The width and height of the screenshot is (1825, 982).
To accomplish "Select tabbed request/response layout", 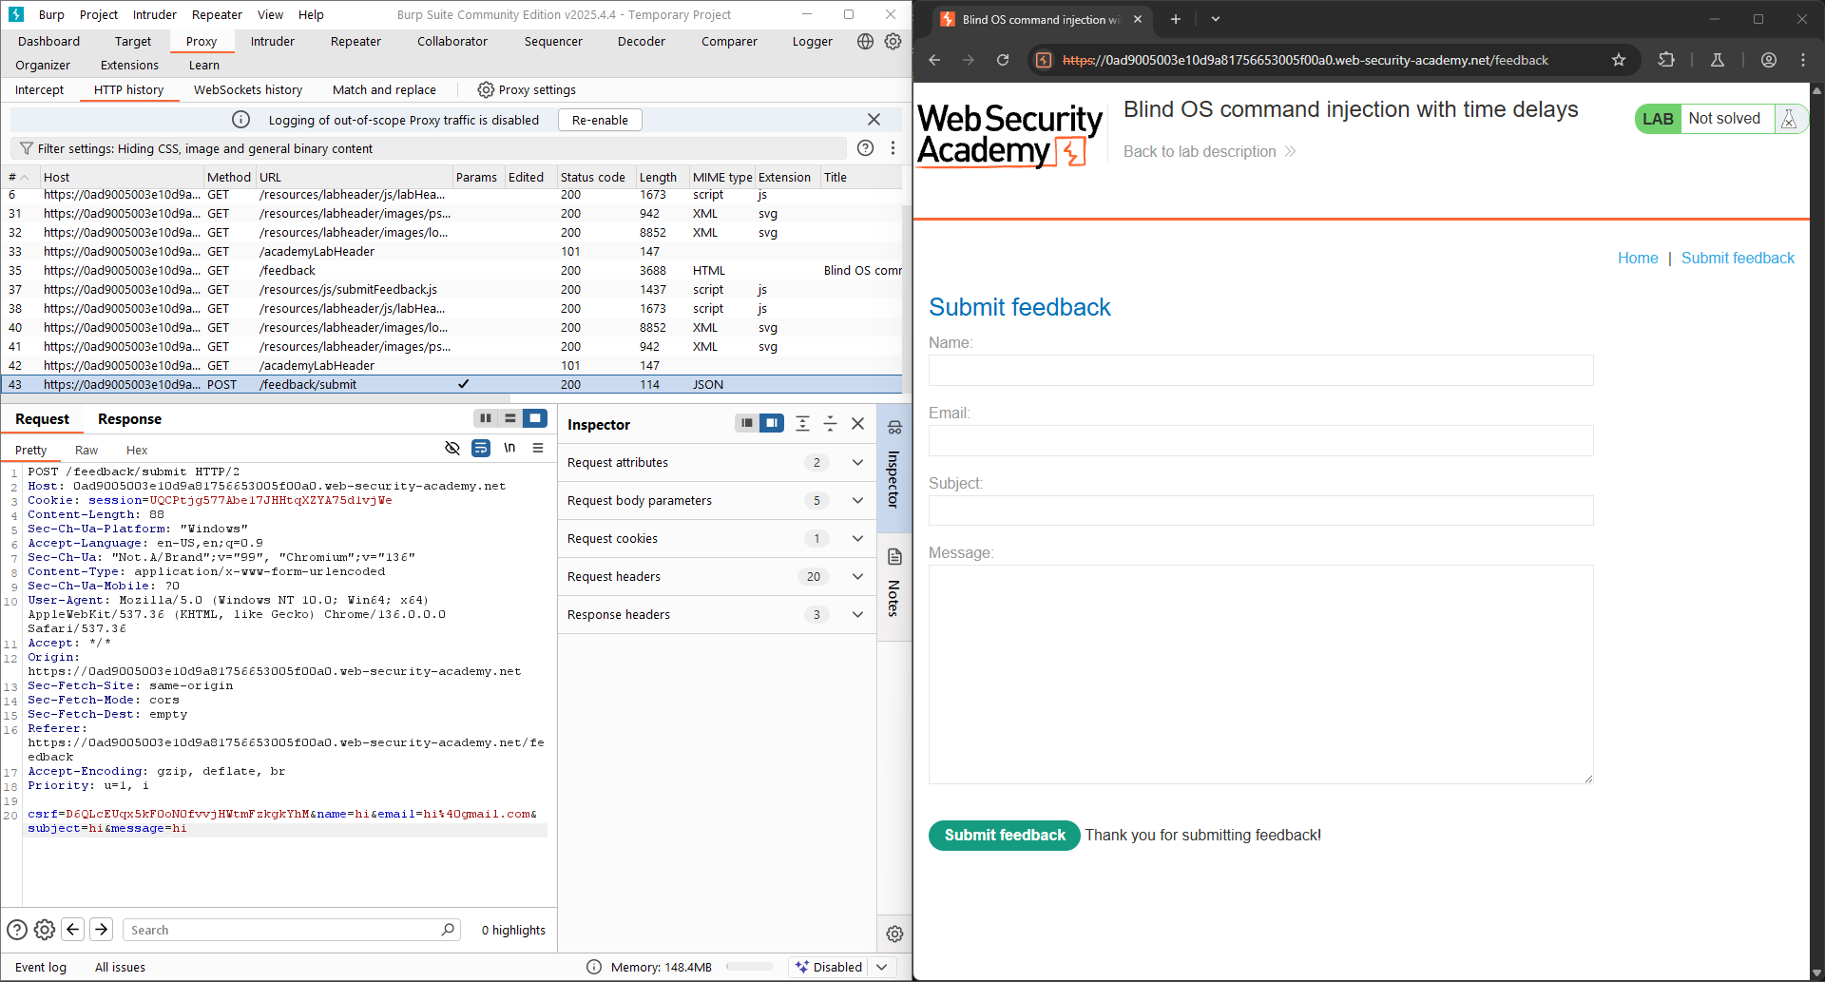I will [535, 418].
